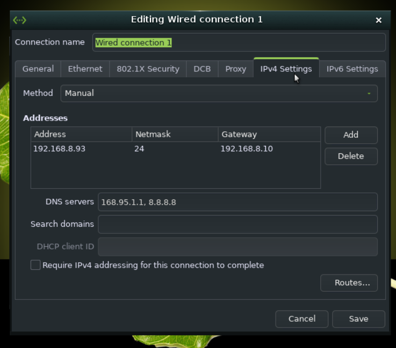Click the Connection name text field
The width and height of the screenshot is (396, 348).
pos(239,43)
